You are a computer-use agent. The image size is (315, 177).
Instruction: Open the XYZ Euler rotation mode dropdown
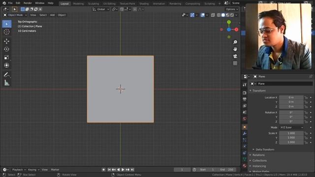click(x=291, y=127)
